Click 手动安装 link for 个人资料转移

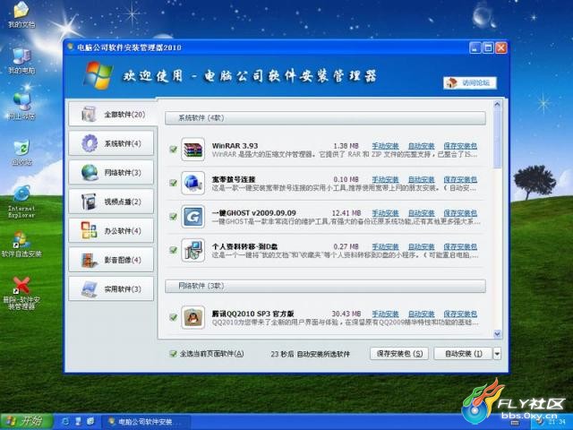tap(385, 247)
